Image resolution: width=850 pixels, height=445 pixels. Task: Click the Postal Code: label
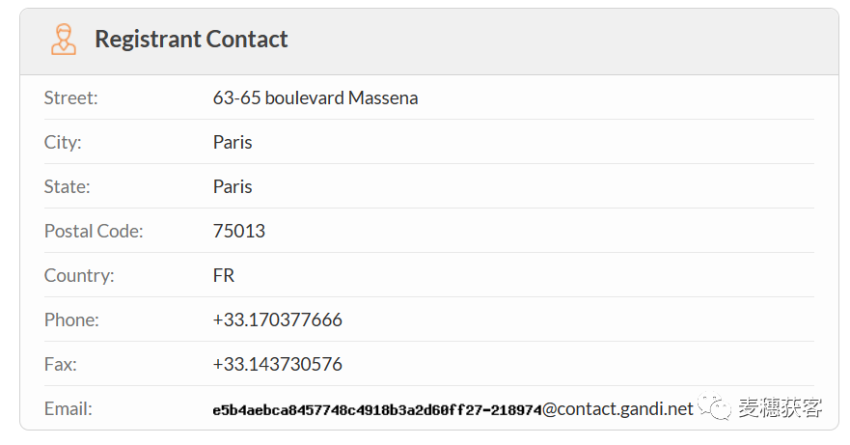pyautogui.click(x=94, y=231)
